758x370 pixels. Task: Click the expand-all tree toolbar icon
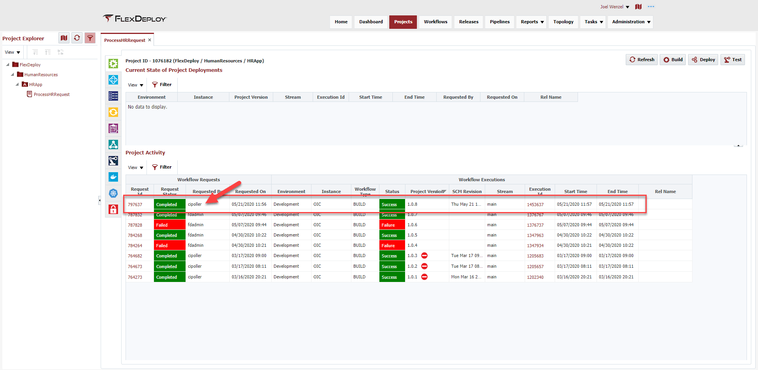(36, 52)
